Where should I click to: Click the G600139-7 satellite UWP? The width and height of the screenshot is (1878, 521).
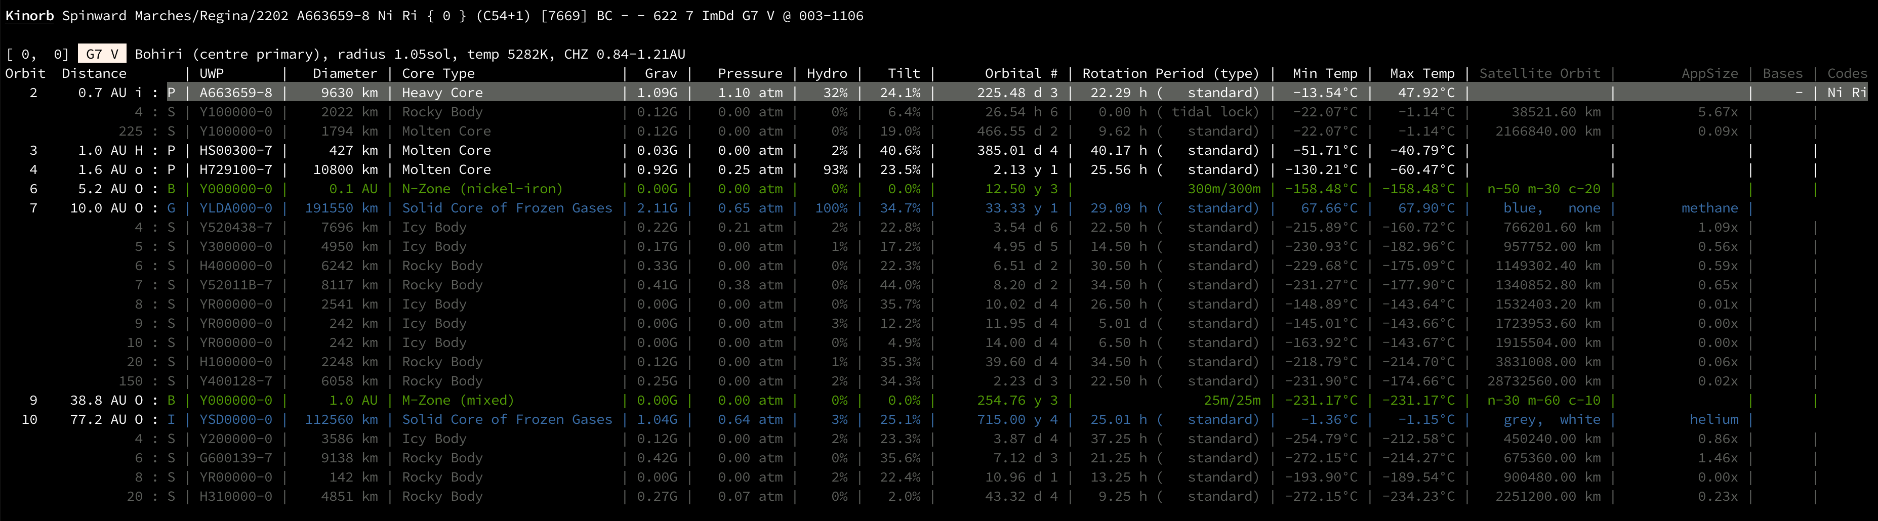(x=235, y=458)
